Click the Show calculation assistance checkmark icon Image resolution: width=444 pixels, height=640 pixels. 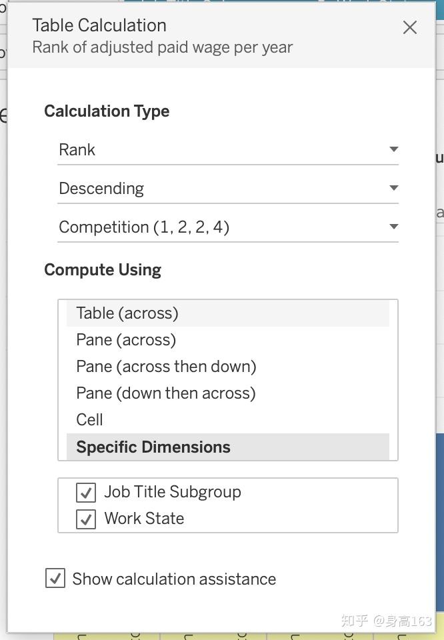pos(55,579)
